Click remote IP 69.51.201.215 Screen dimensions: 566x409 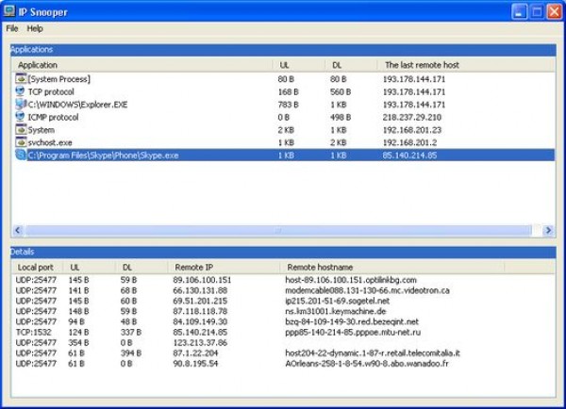point(200,301)
